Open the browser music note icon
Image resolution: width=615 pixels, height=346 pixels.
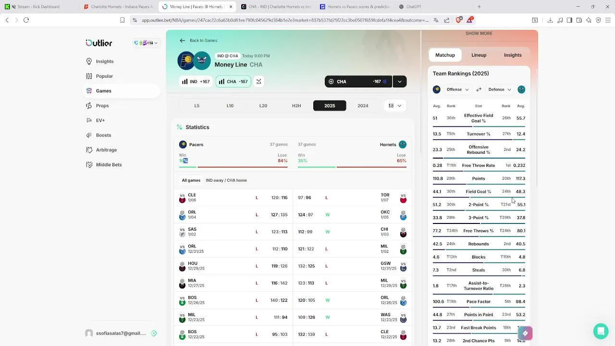(560, 20)
